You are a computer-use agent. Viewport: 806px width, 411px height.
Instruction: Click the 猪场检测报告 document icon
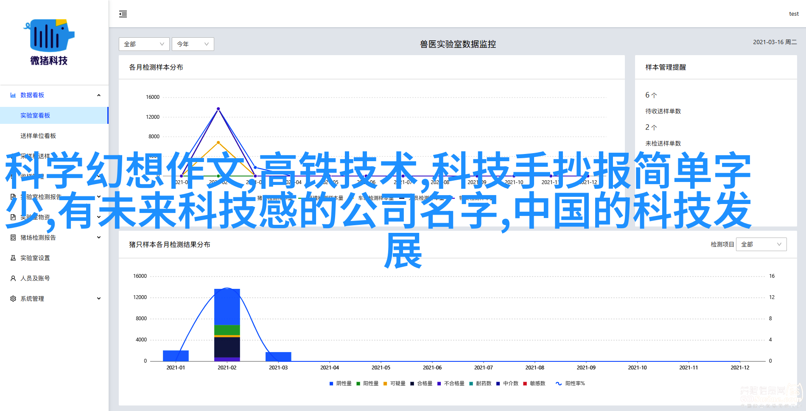click(13, 238)
